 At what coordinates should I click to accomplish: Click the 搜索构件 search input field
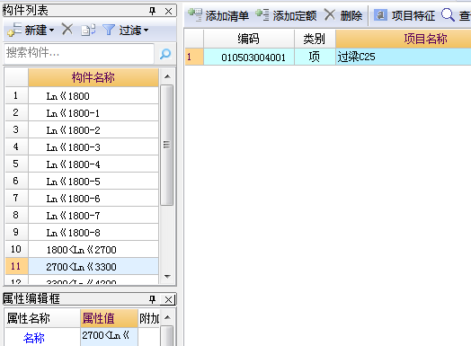[79, 53]
